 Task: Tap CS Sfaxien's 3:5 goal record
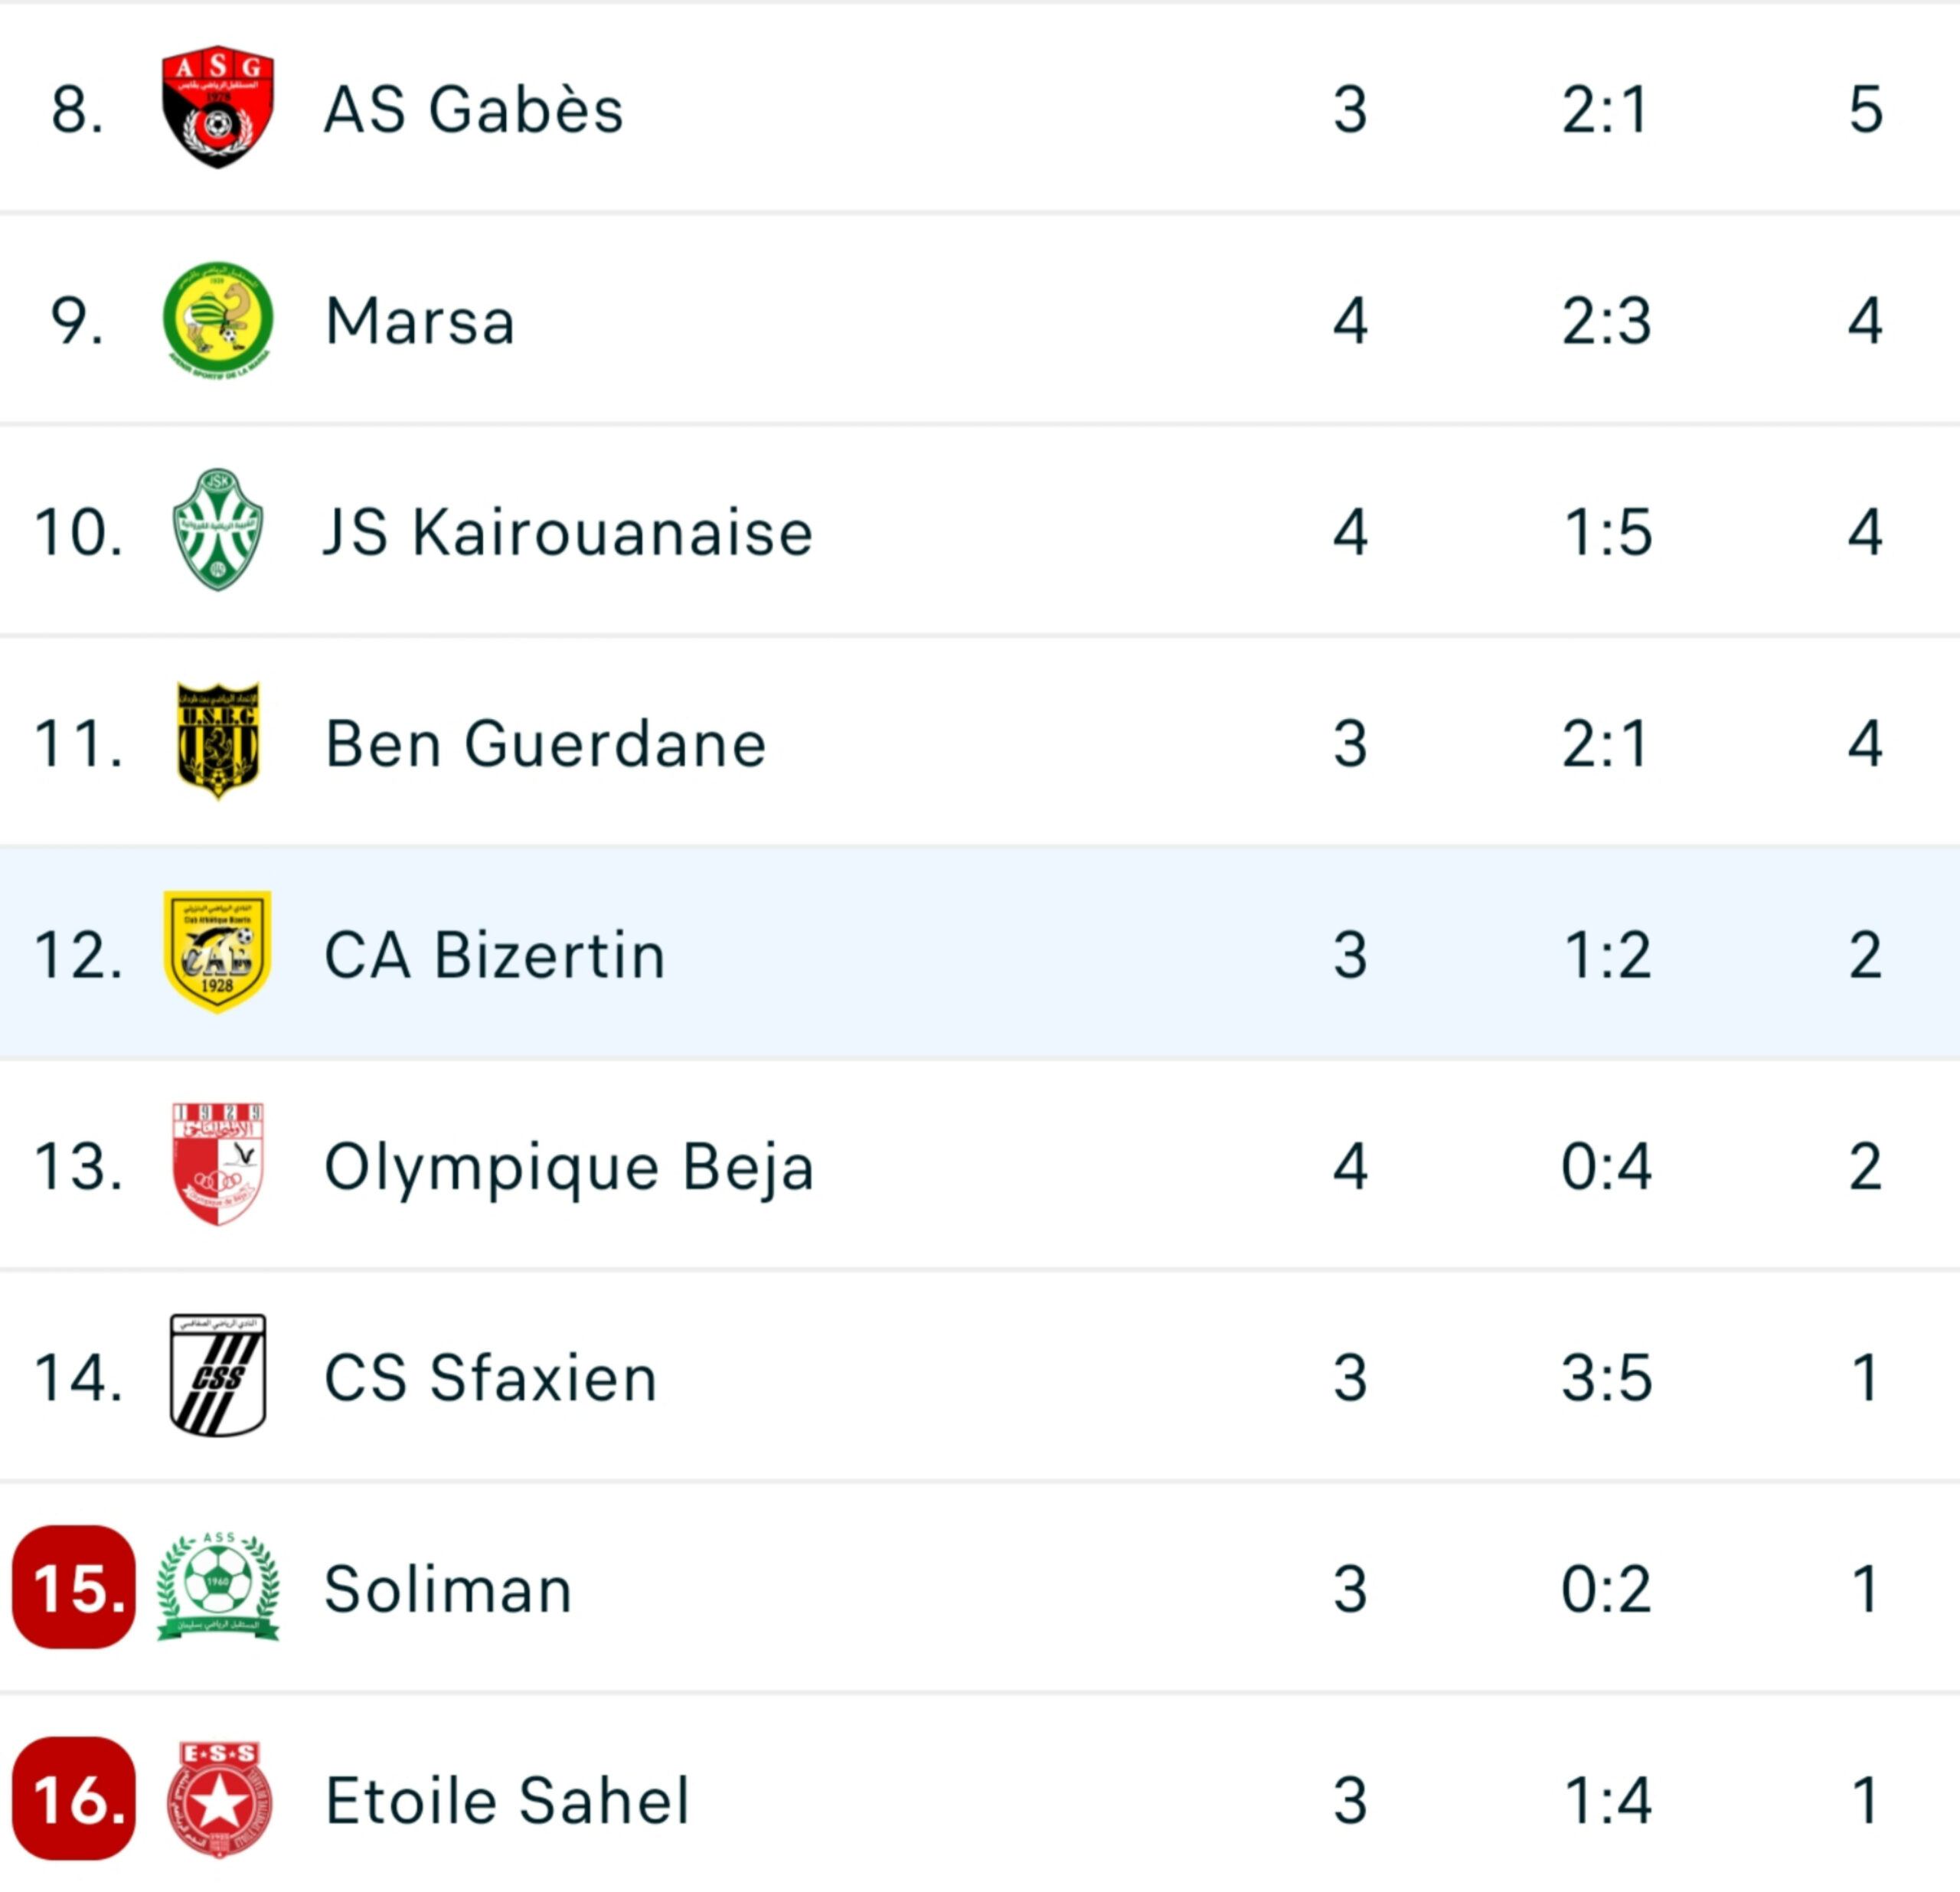click(x=1606, y=1378)
